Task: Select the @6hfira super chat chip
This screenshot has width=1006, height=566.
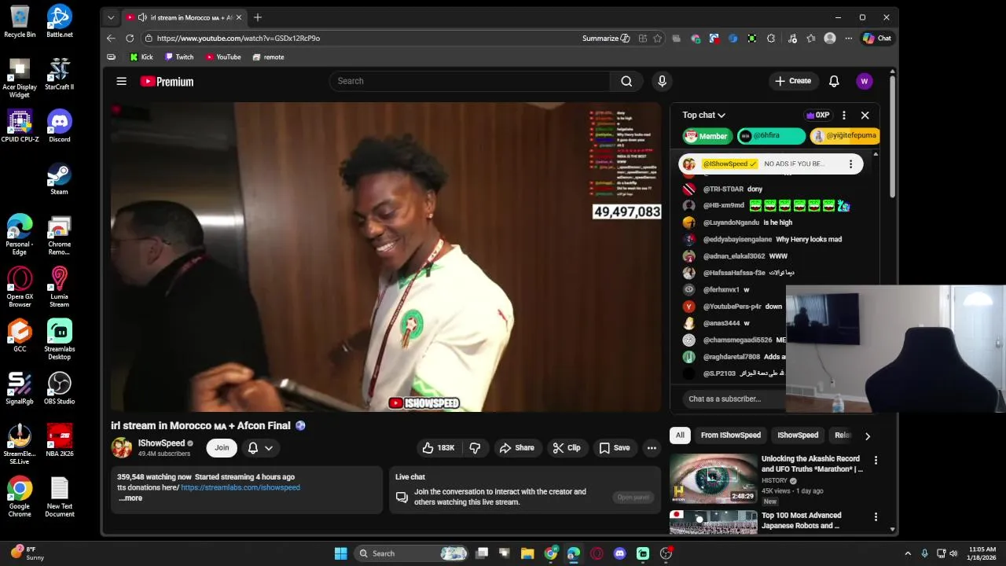Action: (771, 136)
